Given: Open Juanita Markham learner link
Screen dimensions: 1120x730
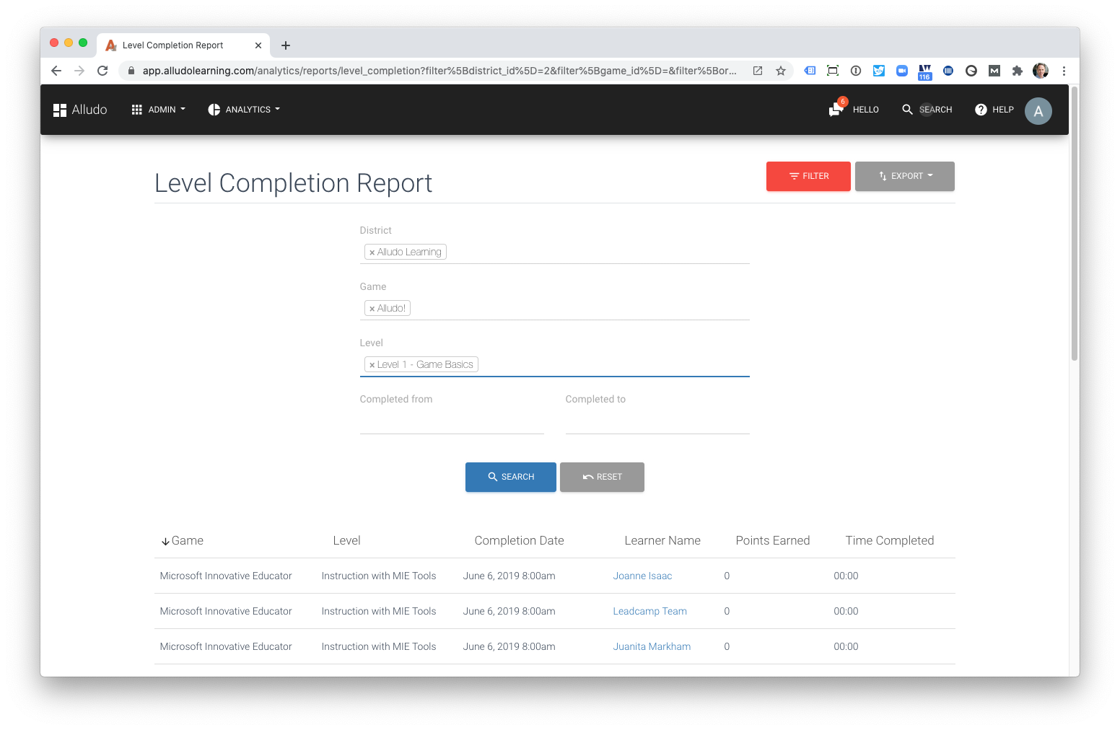Looking at the screenshot, I should click(x=652, y=646).
